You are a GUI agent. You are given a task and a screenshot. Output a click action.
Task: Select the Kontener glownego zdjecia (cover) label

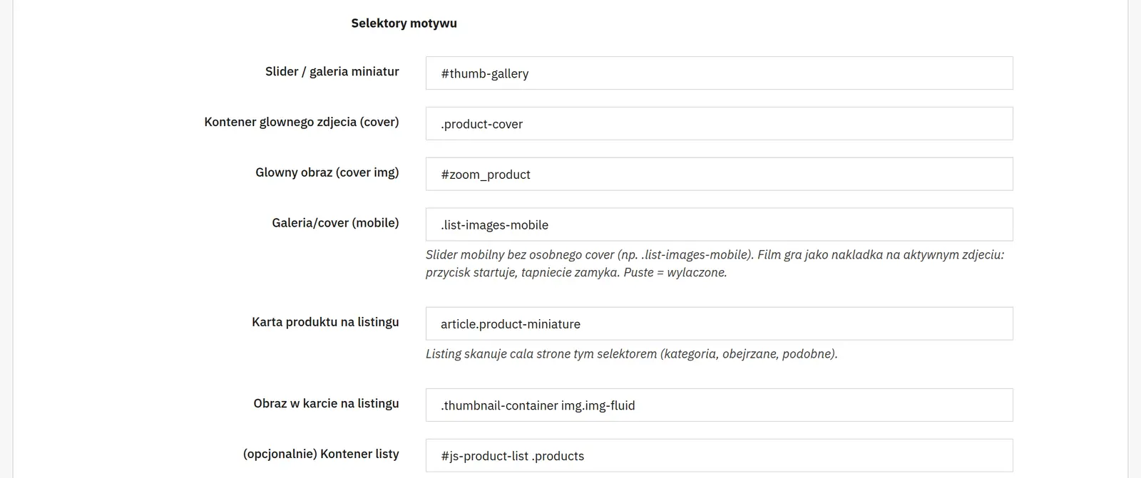tap(302, 122)
